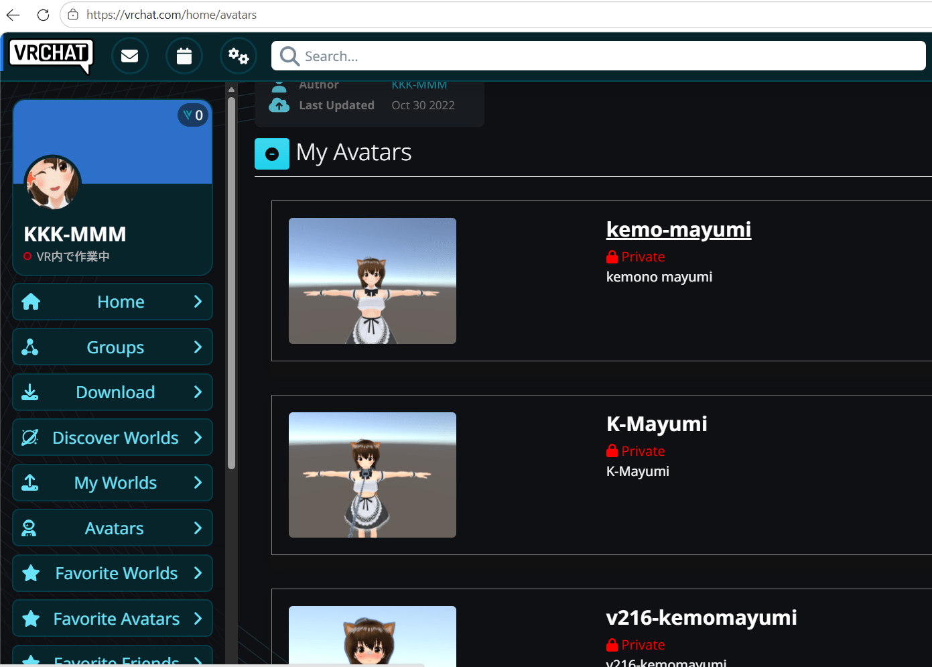Click the site info lock icon

tap(73, 15)
